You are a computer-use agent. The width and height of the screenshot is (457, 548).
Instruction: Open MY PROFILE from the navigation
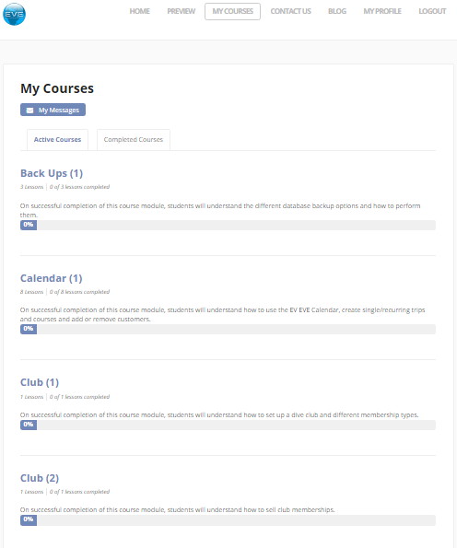tap(382, 11)
